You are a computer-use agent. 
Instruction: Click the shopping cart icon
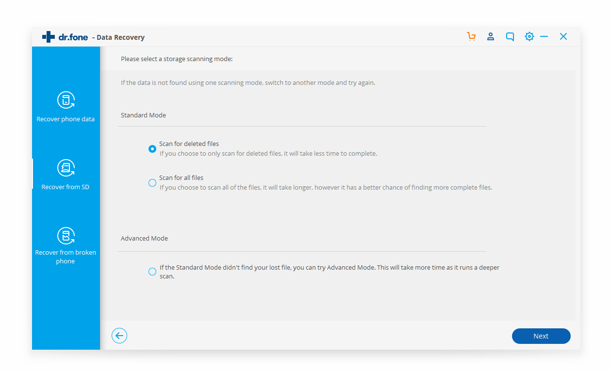[x=471, y=37]
